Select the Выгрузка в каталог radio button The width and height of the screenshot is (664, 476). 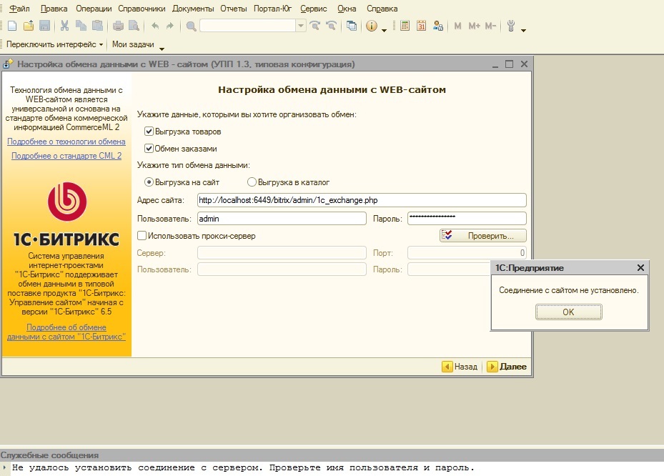tap(252, 182)
